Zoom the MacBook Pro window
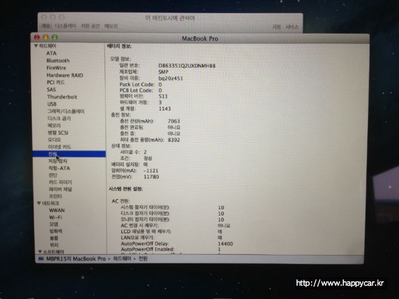Screen dimensions: 399x299 click(x=54, y=37)
